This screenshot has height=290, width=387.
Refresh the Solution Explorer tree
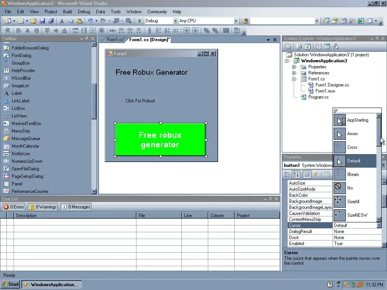(x=308, y=46)
